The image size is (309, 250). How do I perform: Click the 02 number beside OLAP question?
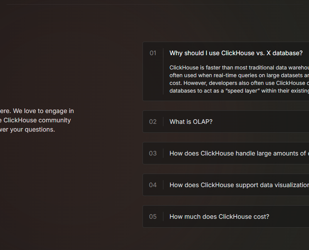pos(153,122)
